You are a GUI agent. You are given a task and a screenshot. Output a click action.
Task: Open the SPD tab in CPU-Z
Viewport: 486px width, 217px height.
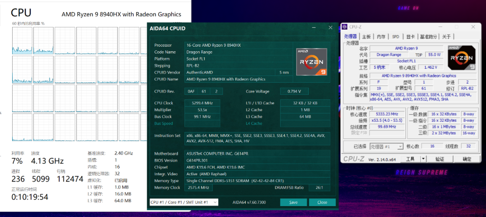(x=396, y=36)
